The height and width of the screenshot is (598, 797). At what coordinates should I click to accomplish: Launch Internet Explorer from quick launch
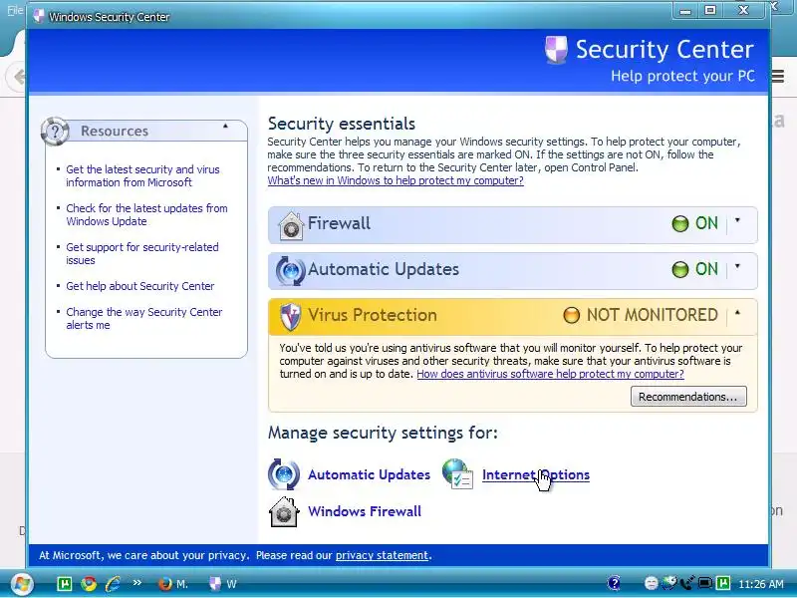click(113, 583)
